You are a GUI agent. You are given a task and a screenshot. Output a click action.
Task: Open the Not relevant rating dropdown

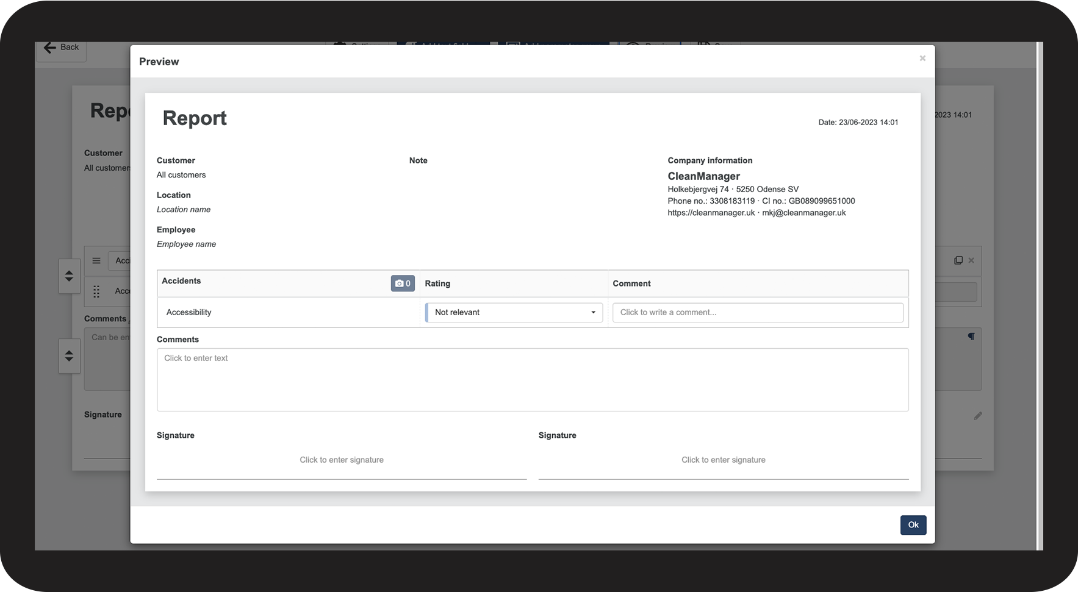click(514, 313)
